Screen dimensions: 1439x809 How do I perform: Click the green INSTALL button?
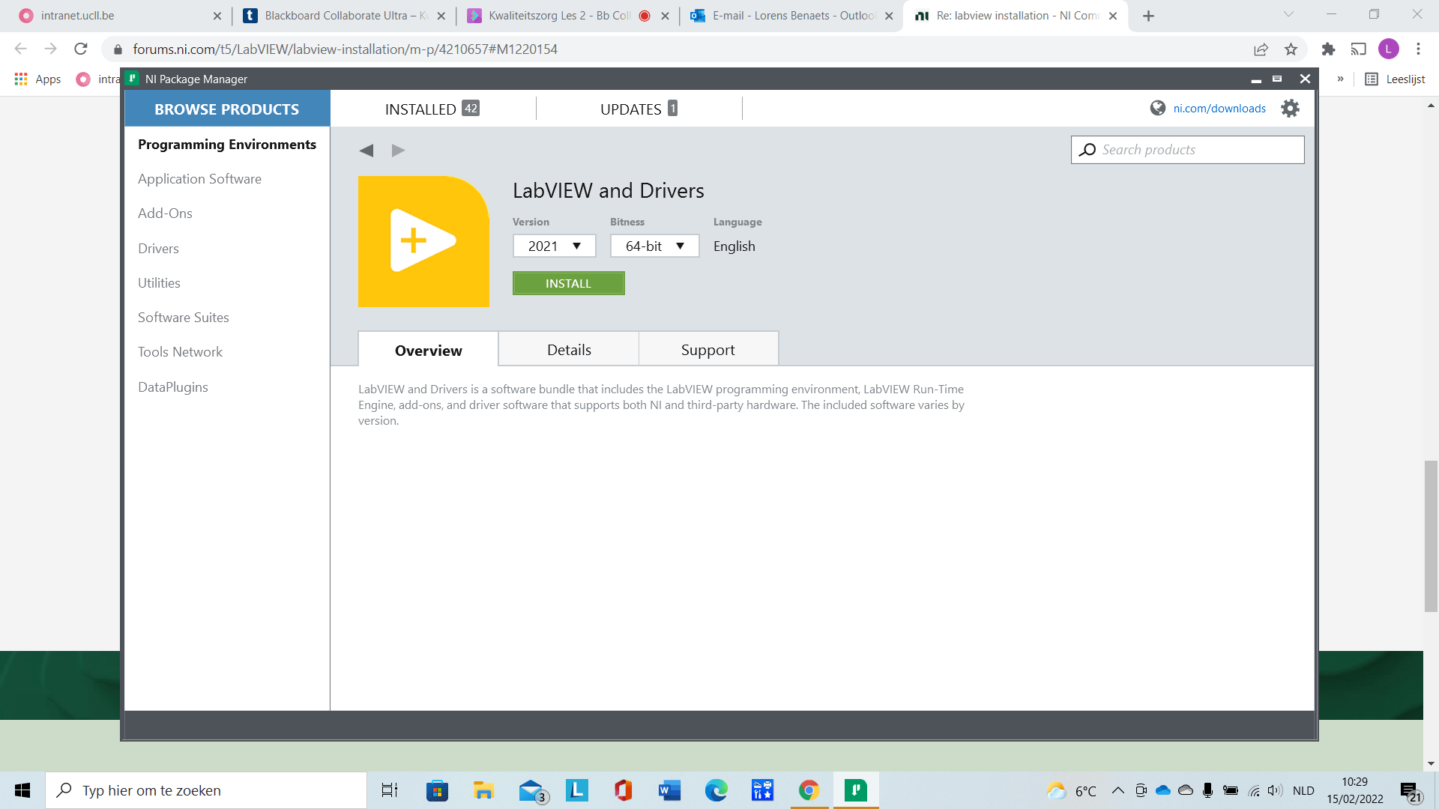568,283
